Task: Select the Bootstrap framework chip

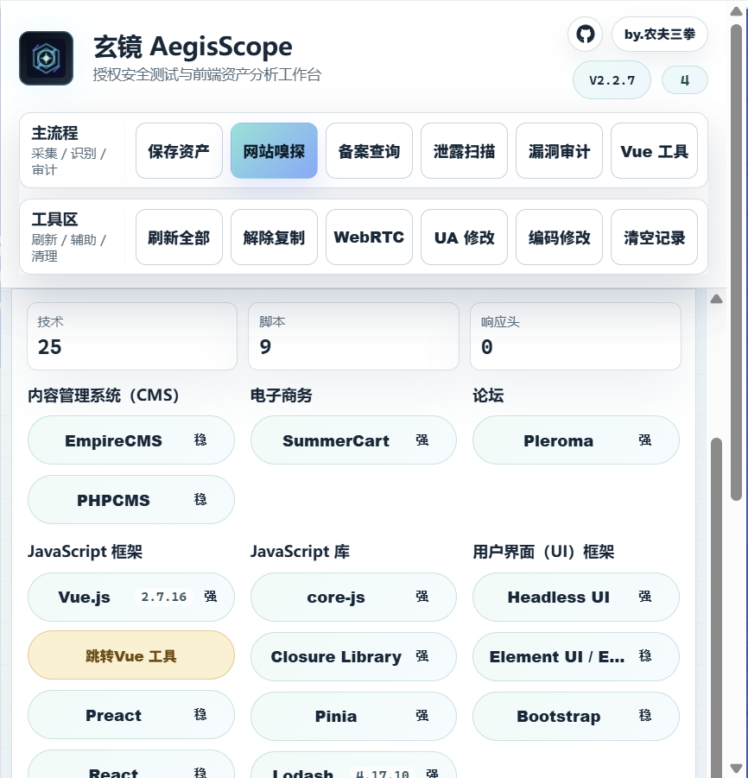Action: pyautogui.click(x=576, y=716)
